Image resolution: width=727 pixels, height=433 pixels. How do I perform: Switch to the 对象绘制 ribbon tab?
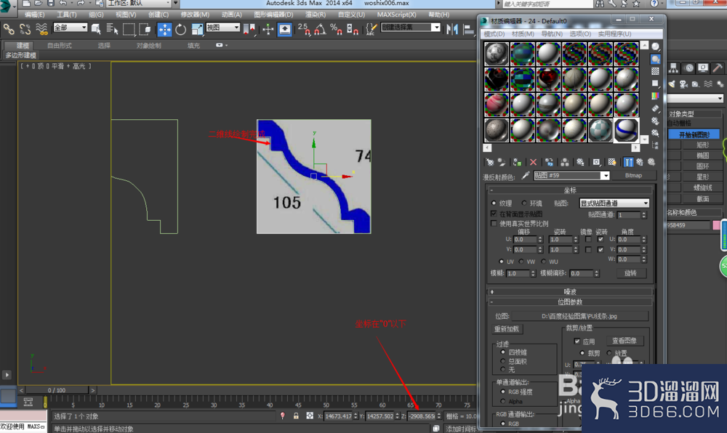(x=148, y=45)
